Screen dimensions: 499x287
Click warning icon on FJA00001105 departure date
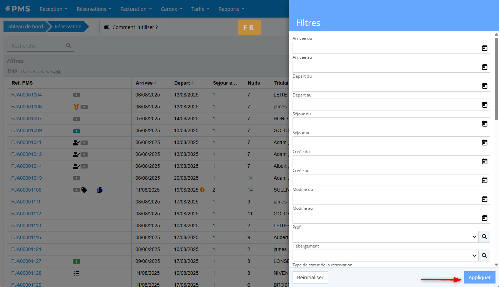pyautogui.click(x=202, y=190)
